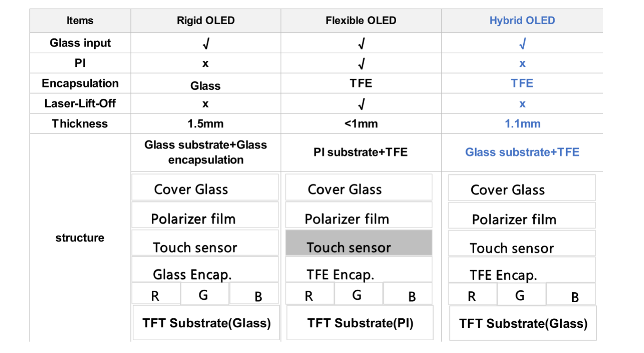Select the Items header cell
Viewport: 644px width, 353px height.
tap(80, 21)
